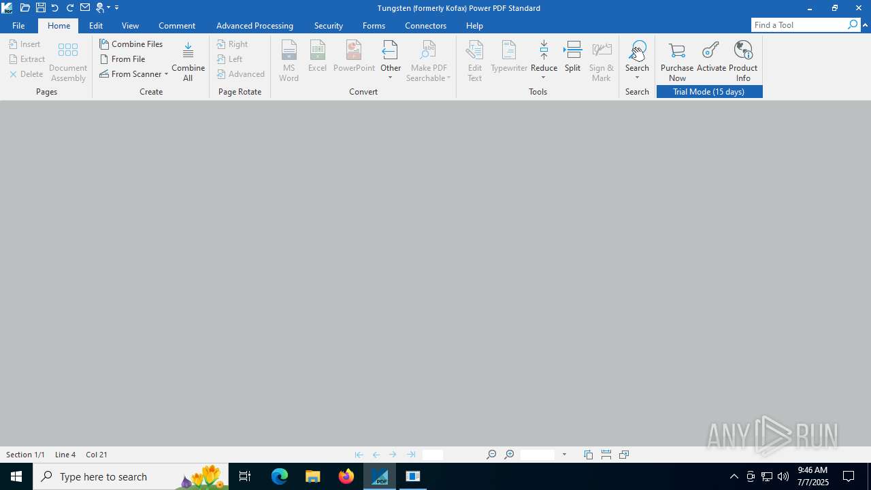Go to the Security tab
This screenshot has width=871, height=490.
click(x=329, y=26)
